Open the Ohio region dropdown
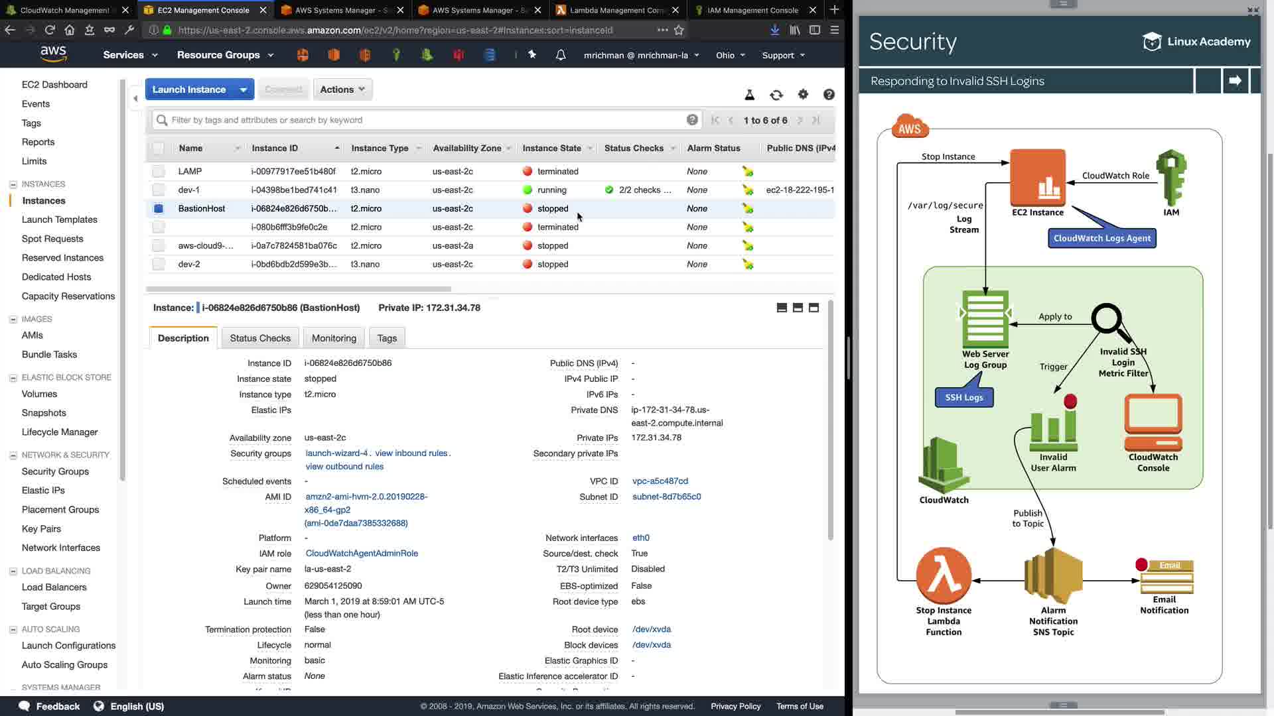Image resolution: width=1274 pixels, height=716 pixels. (x=730, y=55)
